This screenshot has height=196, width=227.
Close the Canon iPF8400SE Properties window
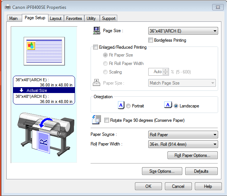(x=218, y=7)
